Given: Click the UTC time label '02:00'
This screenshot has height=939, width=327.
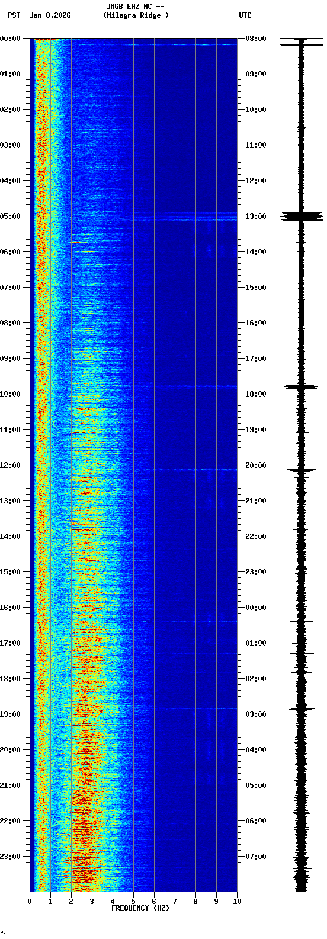Looking at the screenshot, I should (x=256, y=679).
